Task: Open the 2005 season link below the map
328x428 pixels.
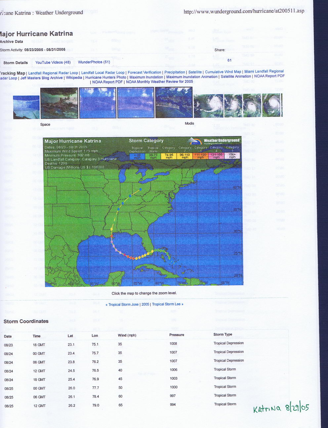Action: [145, 304]
